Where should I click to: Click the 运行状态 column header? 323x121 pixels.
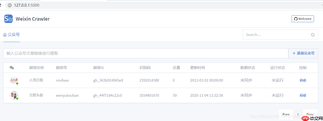point(278,68)
